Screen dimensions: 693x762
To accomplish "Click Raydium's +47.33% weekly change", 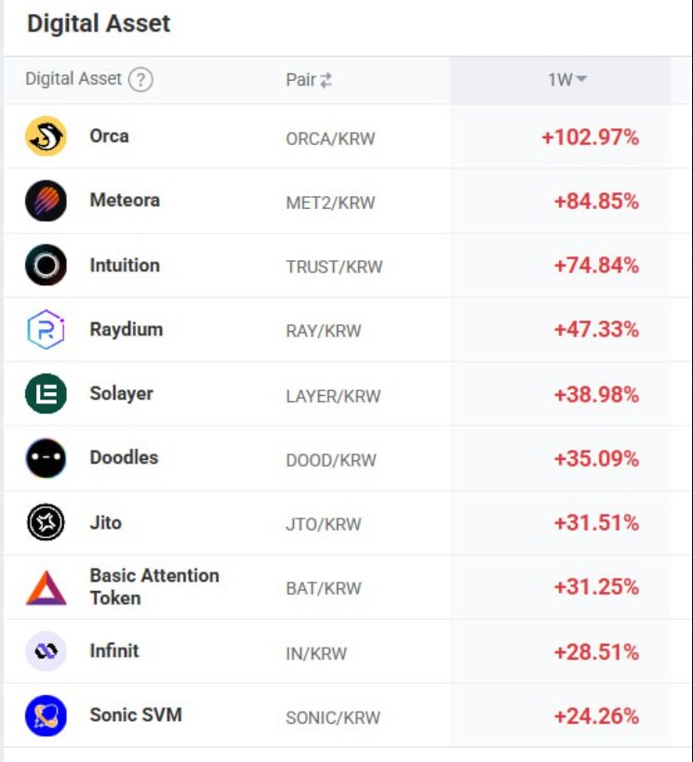I will coord(596,330).
